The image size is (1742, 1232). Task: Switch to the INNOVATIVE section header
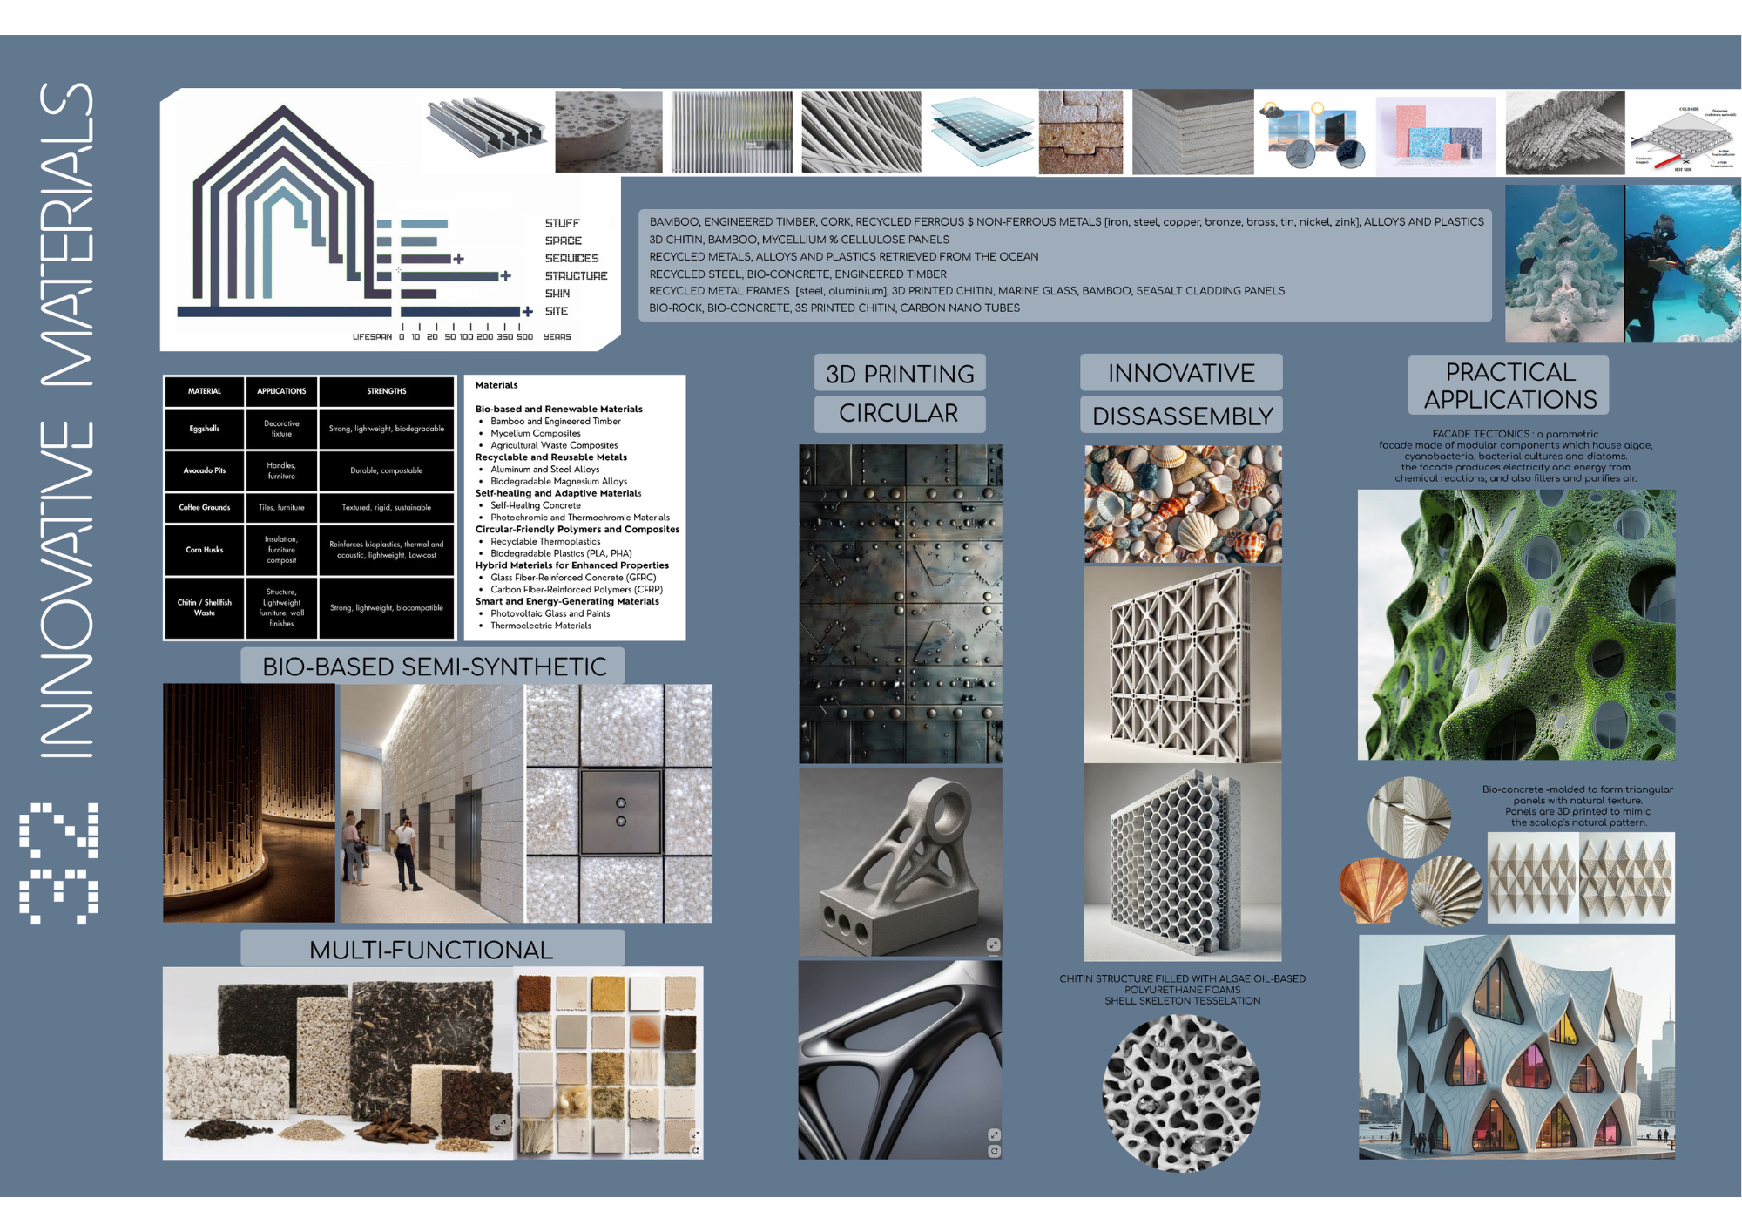[x=1180, y=372]
